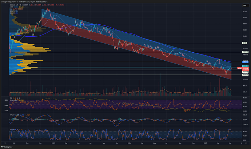Select the RSI indicator legend

coord(11,98)
